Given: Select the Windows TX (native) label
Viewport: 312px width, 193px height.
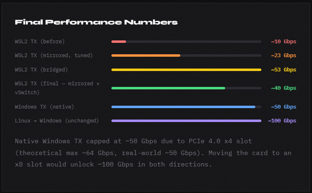Looking at the screenshot, I should pos(44,107).
